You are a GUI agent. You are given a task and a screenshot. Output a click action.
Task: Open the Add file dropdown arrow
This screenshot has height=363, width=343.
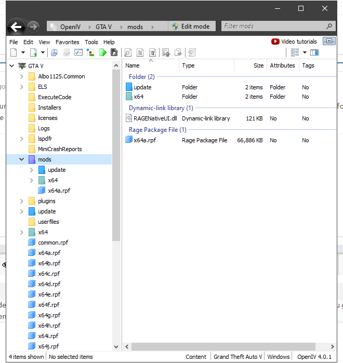tap(43, 52)
